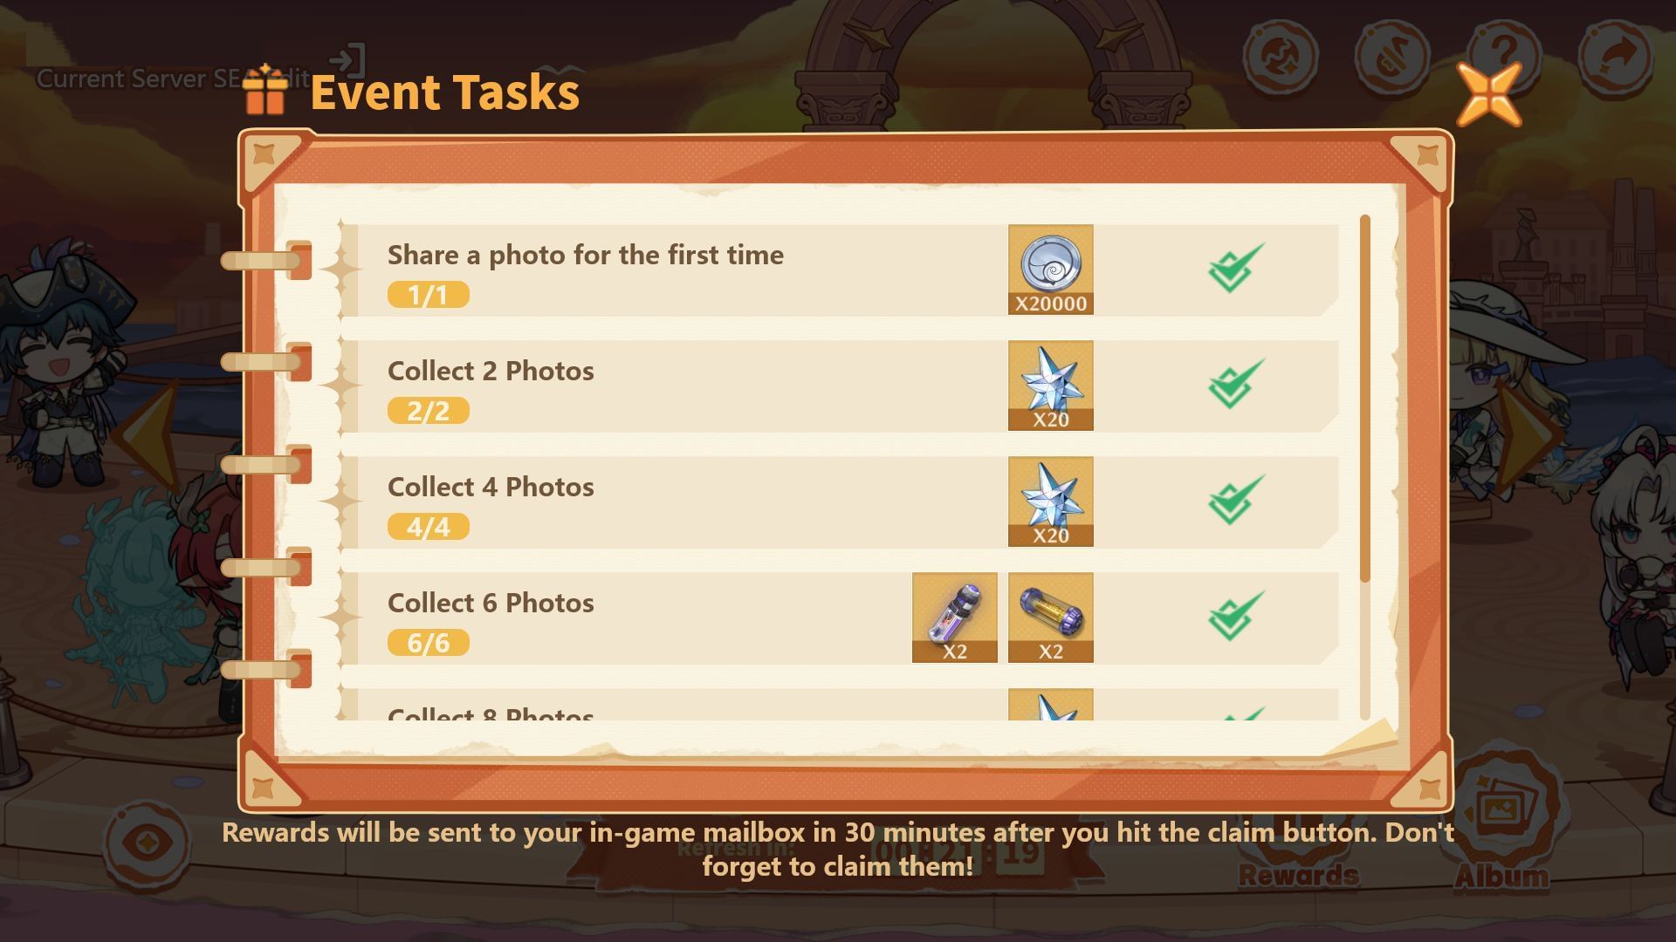
Task: Click the yellow capsule reward X2
Action: pos(1050,618)
